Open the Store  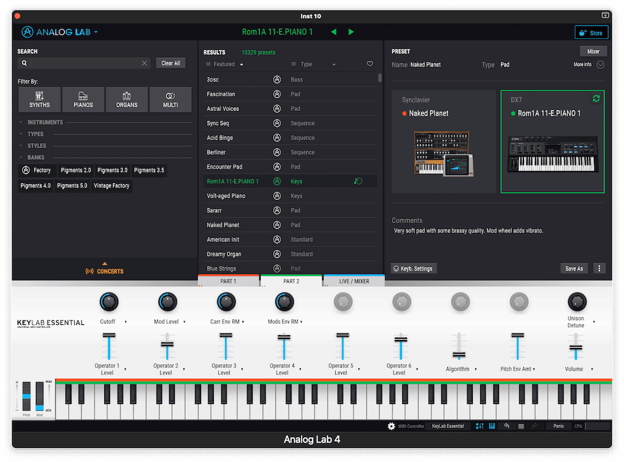pyautogui.click(x=591, y=33)
